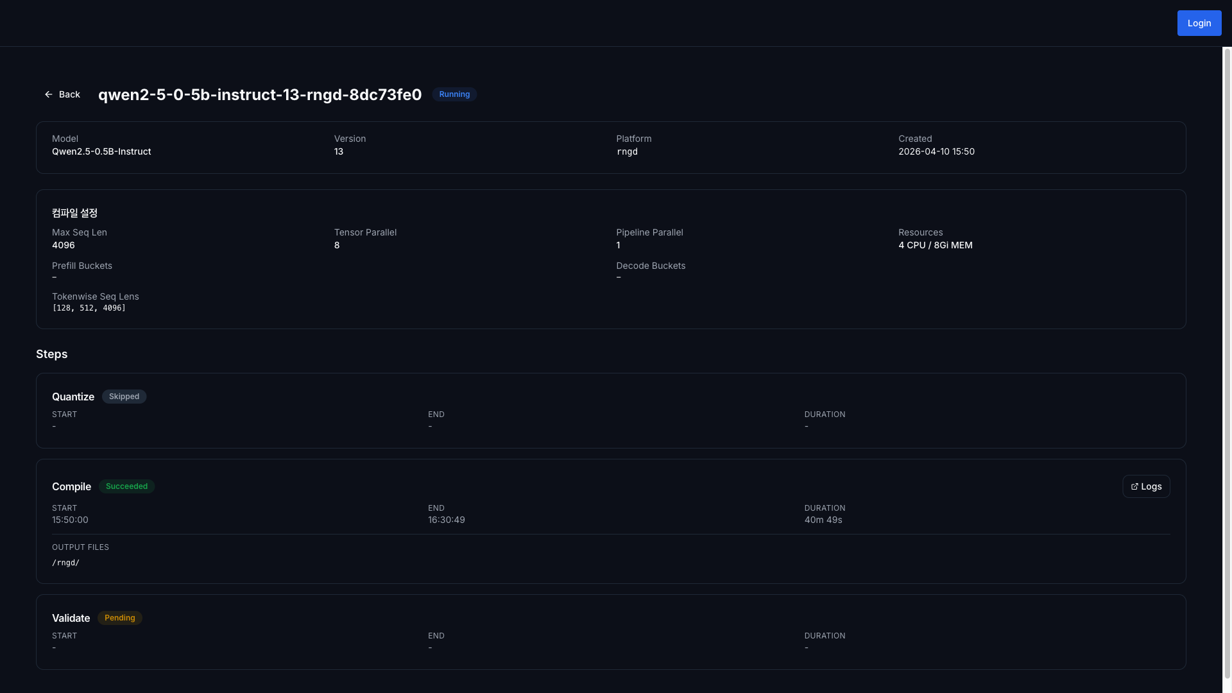Click the Tokenwise Seq Lens value
Viewport: 1232px width, 693px height.
89,308
